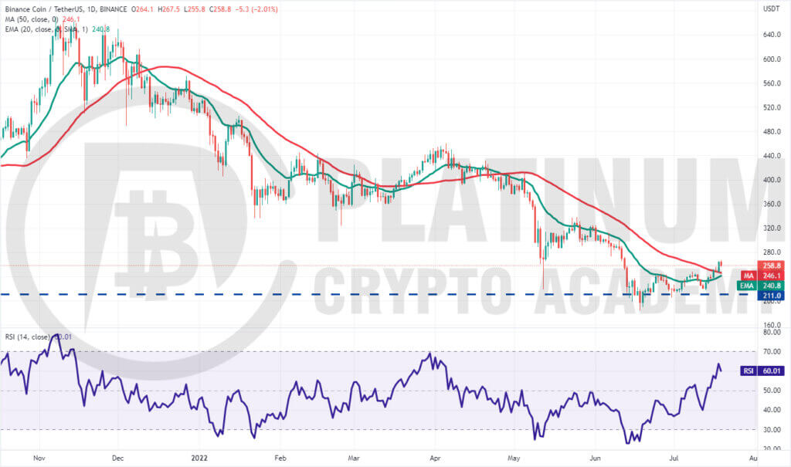Click the Dec label on the time axis
791x467 pixels.
[117, 458]
